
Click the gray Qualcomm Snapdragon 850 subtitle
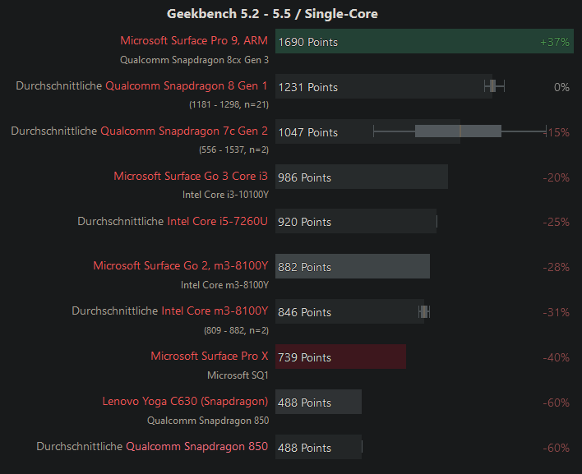coord(208,421)
